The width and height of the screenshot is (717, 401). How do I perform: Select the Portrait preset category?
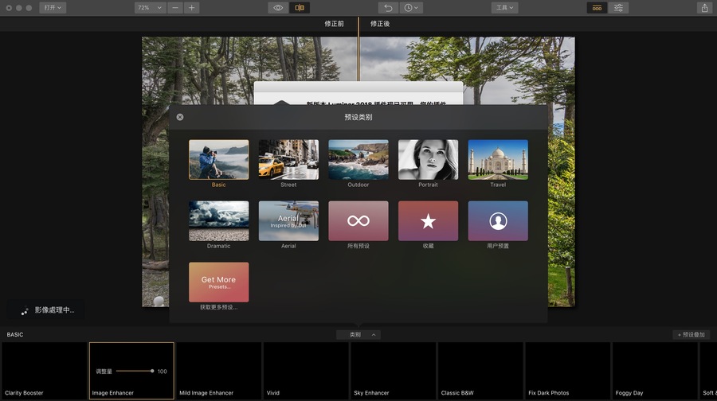428,159
